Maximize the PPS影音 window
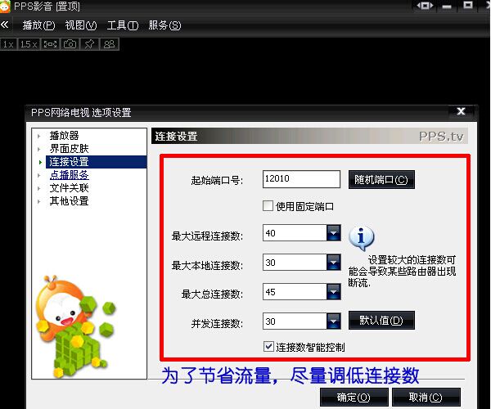 pos(468,6)
